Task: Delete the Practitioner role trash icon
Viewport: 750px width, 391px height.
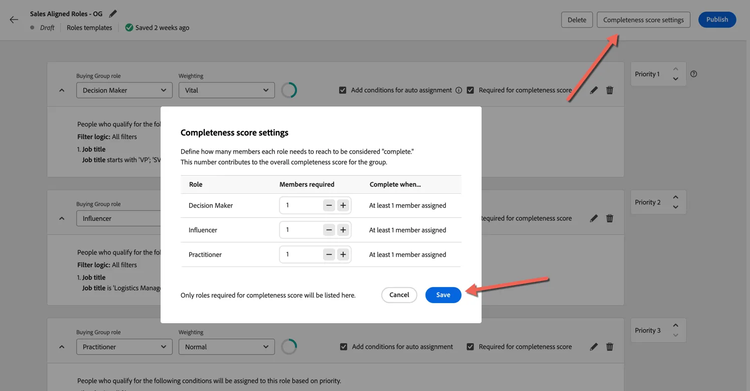Action: coord(610,347)
